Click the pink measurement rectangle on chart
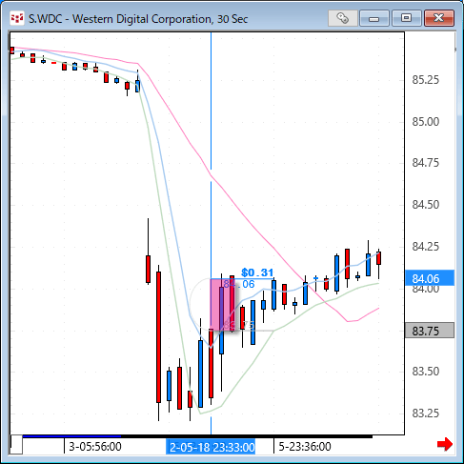This screenshot has height=464, width=464. 223,305
